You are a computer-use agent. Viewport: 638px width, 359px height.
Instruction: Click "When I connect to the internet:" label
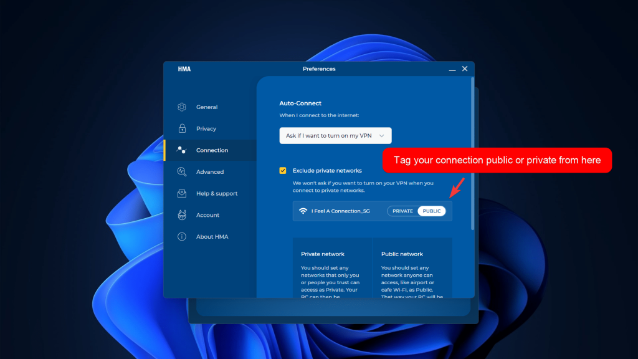(x=319, y=115)
